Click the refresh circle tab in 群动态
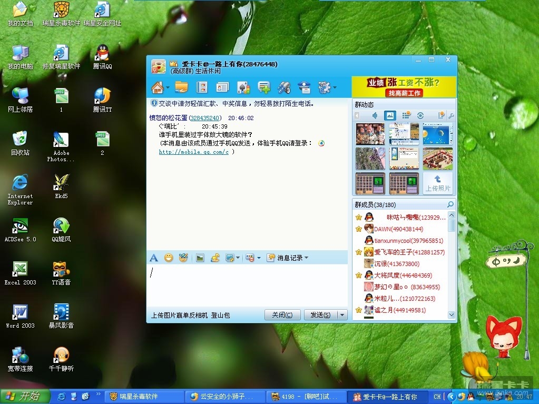 click(420, 115)
